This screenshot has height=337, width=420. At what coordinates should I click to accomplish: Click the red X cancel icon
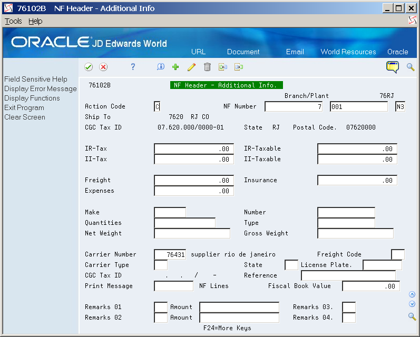click(103, 67)
